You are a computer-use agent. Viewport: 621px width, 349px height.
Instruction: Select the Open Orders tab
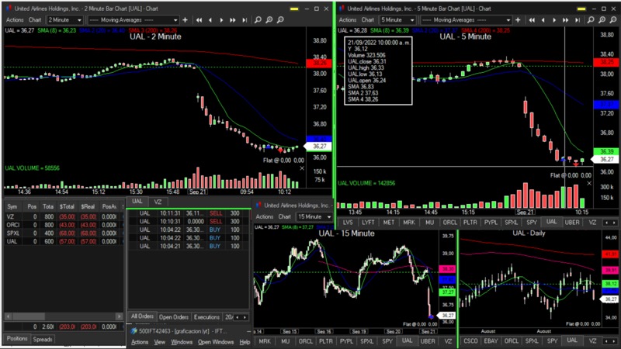coord(174,317)
